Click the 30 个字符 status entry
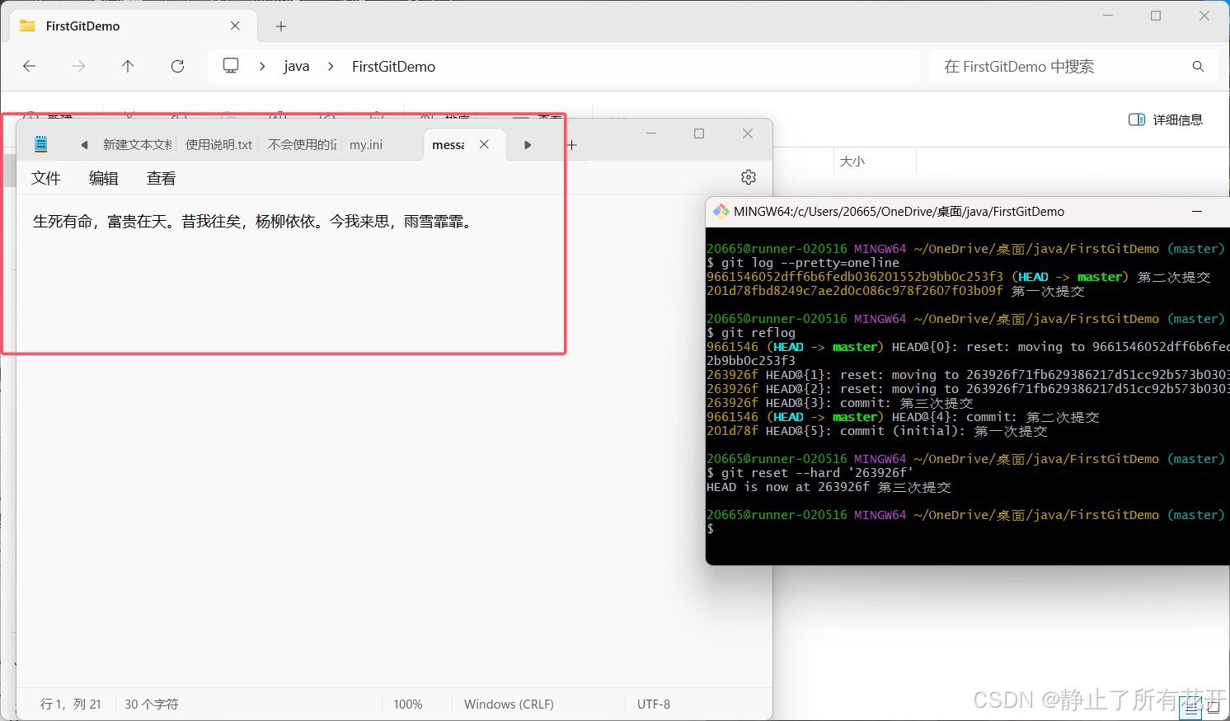Screen dimensions: 1230x721 pyautogui.click(x=152, y=704)
